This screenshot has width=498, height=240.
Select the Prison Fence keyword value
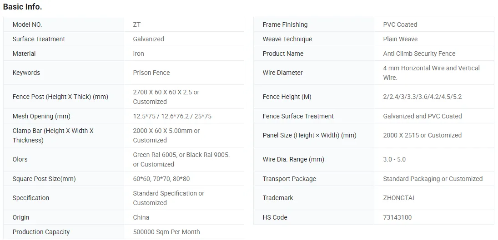pyautogui.click(x=151, y=73)
